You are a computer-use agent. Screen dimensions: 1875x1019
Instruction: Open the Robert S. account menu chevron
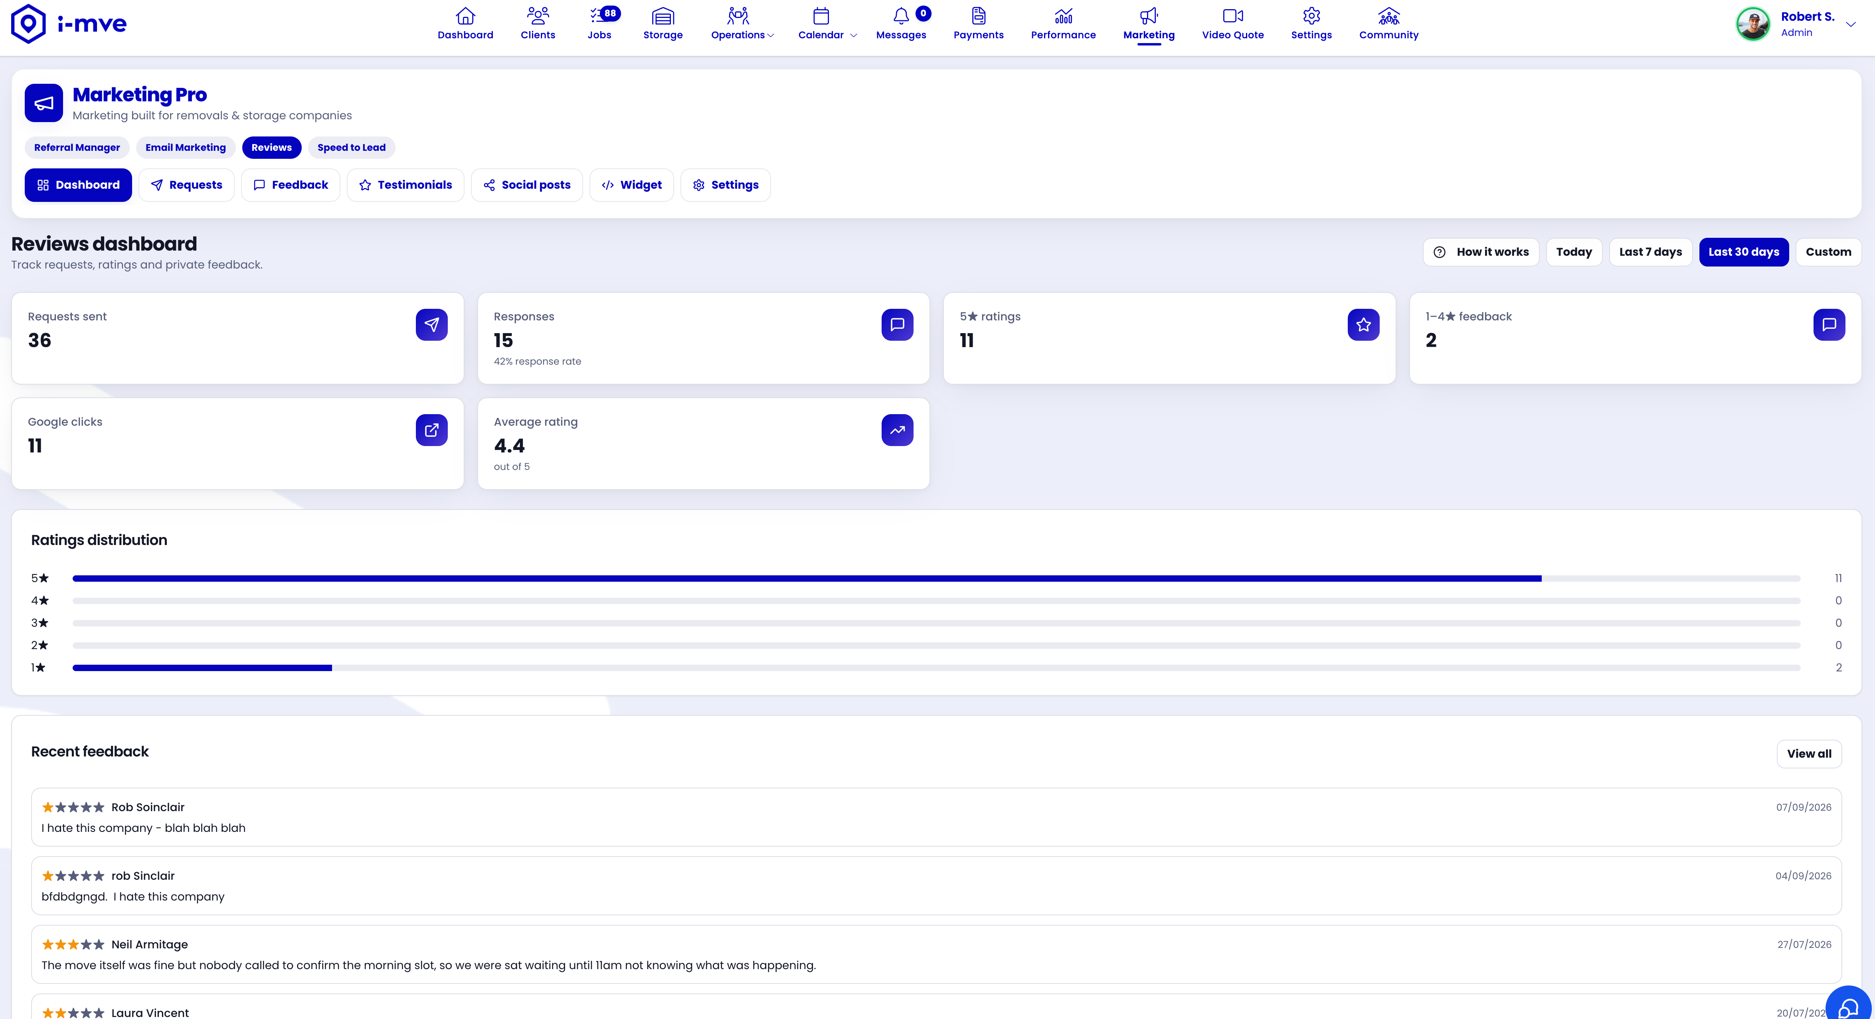click(x=1850, y=24)
